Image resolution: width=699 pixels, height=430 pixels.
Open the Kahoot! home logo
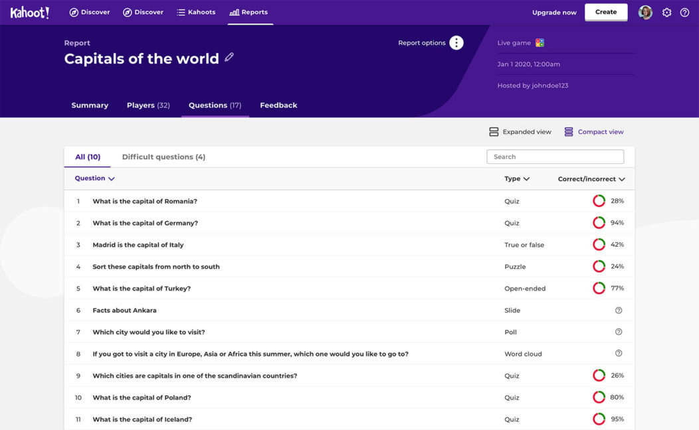pyautogui.click(x=29, y=12)
